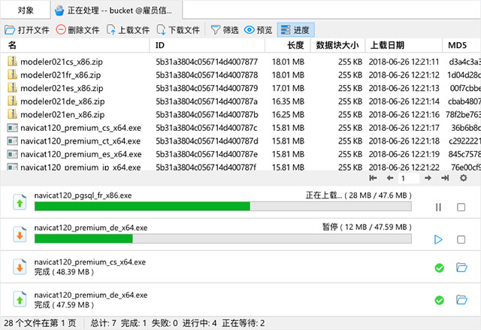
Task: Select the 正在处理 bucket tab
Action: pos(117,11)
